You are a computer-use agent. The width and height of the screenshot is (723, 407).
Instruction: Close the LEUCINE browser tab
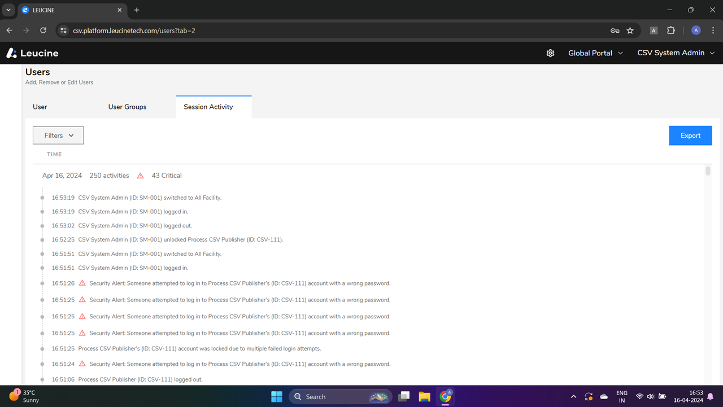(x=120, y=10)
